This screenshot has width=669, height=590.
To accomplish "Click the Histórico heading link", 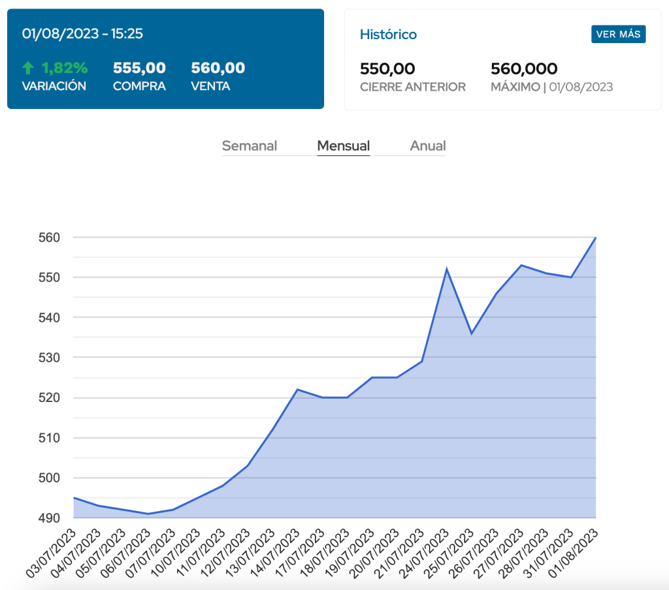I will click(388, 35).
